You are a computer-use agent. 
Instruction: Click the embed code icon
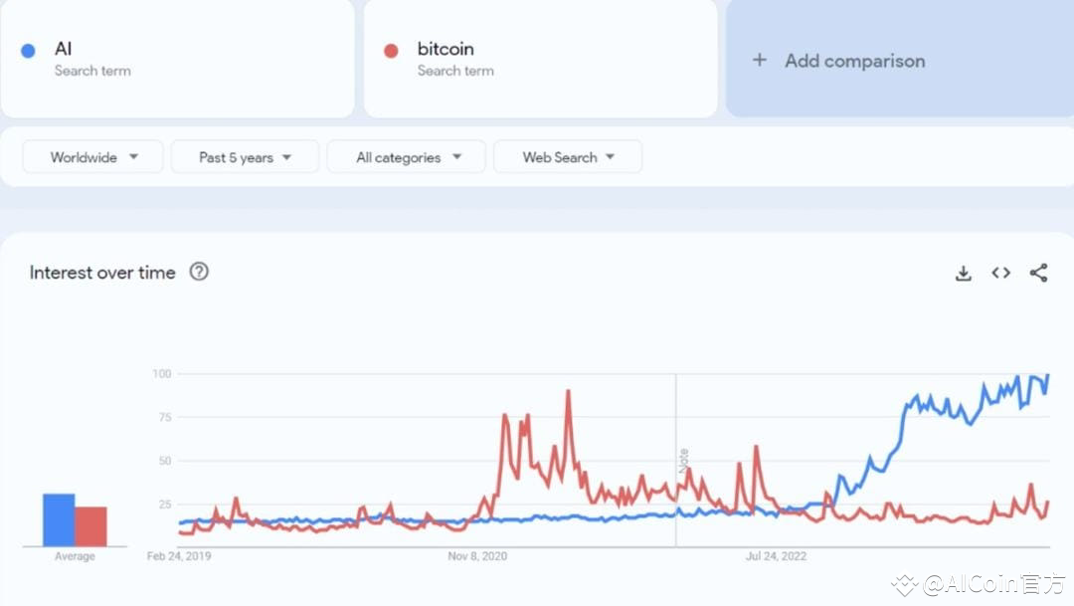[x=1000, y=273]
